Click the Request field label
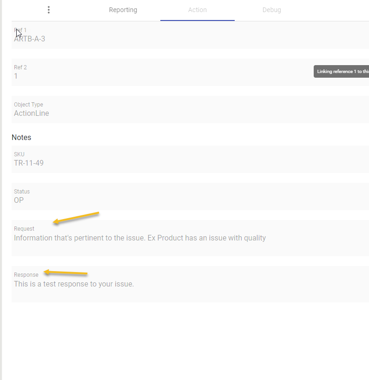This screenshot has width=369, height=380. [x=24, y=229]
